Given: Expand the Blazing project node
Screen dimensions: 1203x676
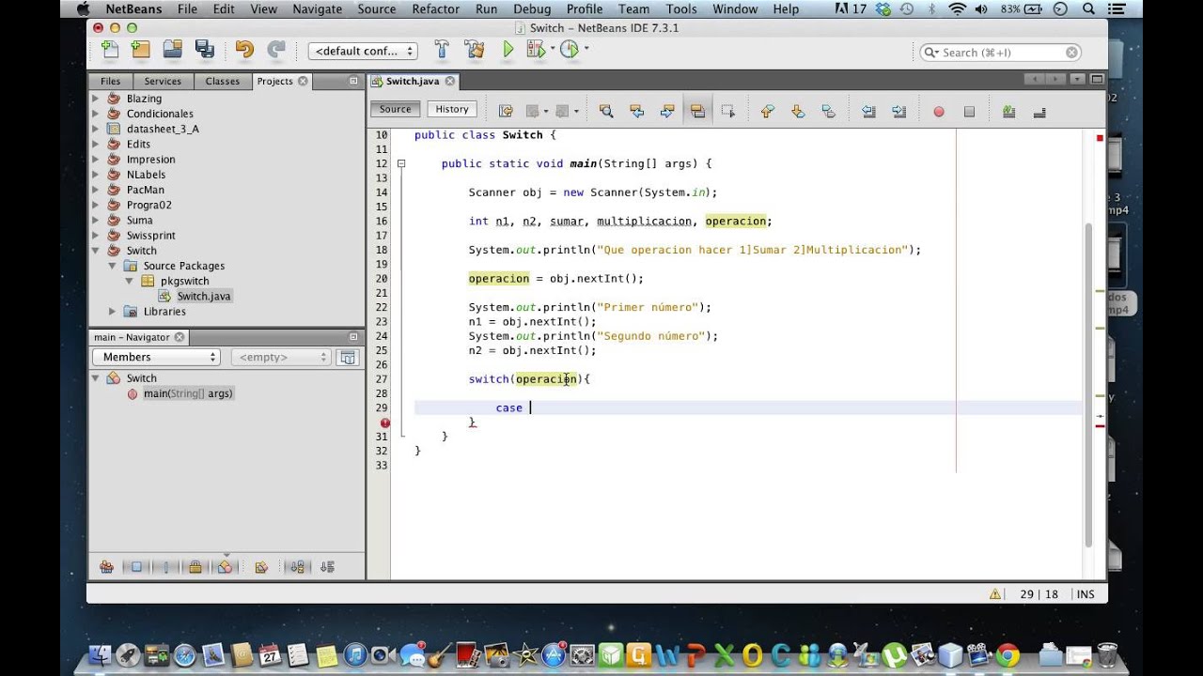Looking at the screenshot, I should pyautogui.click(x=96, y=99).
